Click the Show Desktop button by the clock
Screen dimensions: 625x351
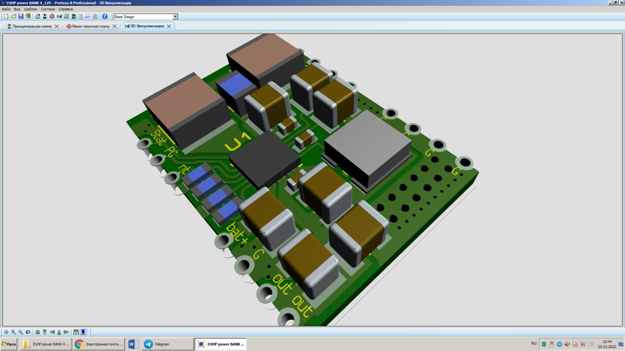(622, 344)
